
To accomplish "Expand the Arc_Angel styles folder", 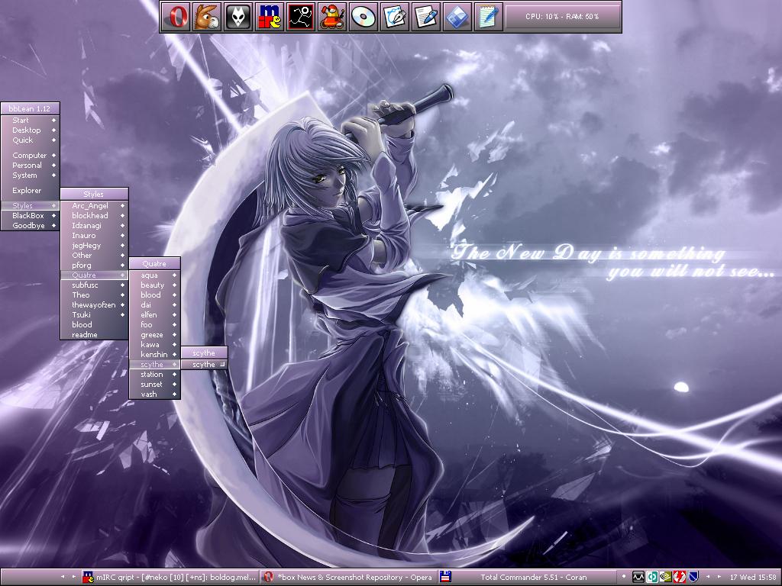I will point(94,206).
